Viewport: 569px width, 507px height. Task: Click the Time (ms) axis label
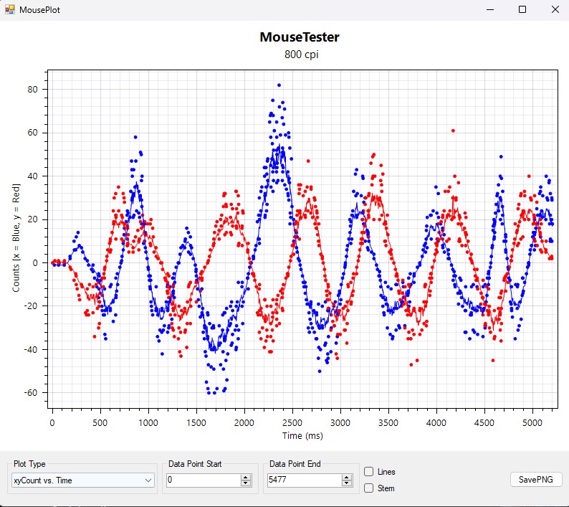point(301,435)
